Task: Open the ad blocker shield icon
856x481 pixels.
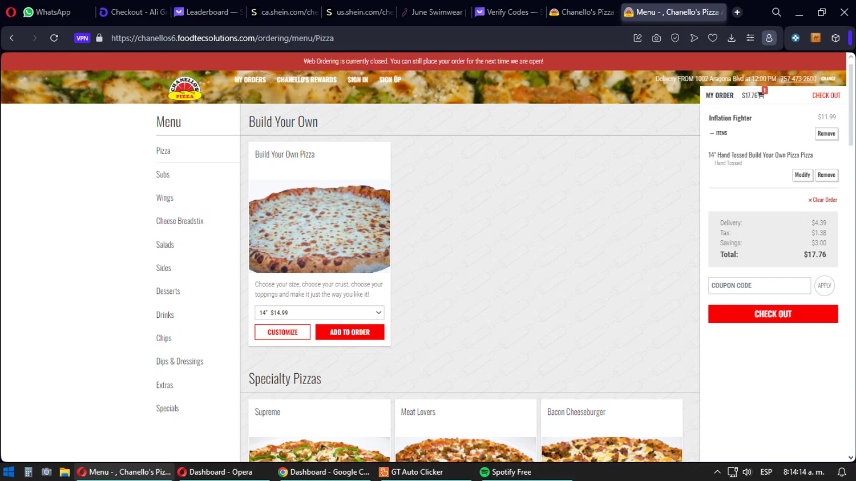Action: 675,38
